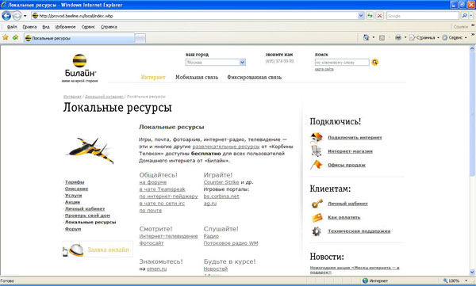
Task: Open the Интернет-телевидение link
Action: click(168, 236)
